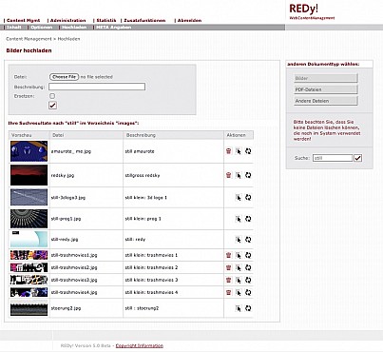Open the Copyright Information link
Viewport: 383px width, 352px height.
pyautogui.click(x=140, y=345)
